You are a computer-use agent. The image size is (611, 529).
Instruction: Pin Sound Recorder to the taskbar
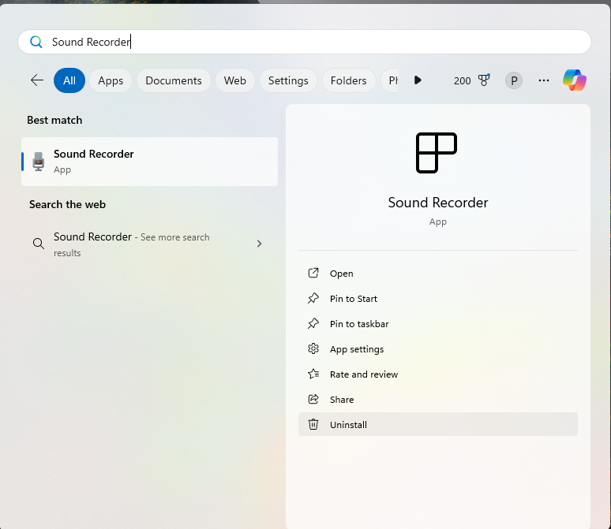[358, 324]
